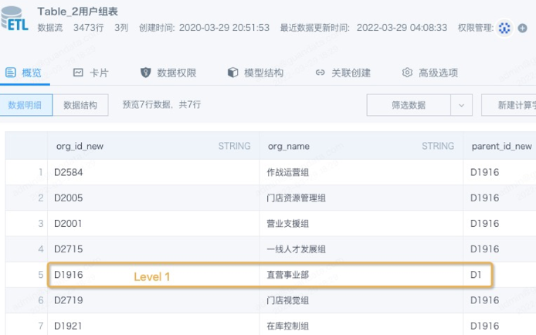Select the D1916 直营事业部 row
Screen dimensions: 536x335
(270, 275)
